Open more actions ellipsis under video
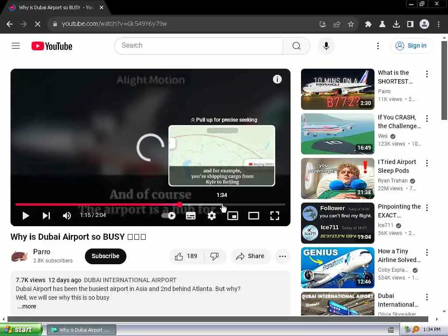Screen dimensions: 448x336 (283, 256)
